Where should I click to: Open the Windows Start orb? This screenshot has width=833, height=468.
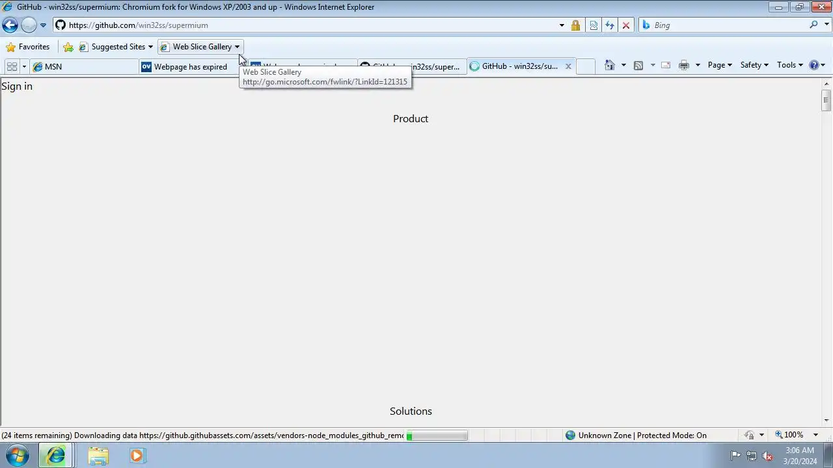[18, 456]
